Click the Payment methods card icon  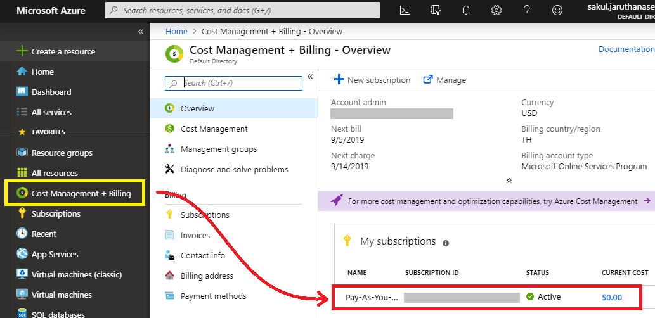pyautogui.click(x=169, y=296)
